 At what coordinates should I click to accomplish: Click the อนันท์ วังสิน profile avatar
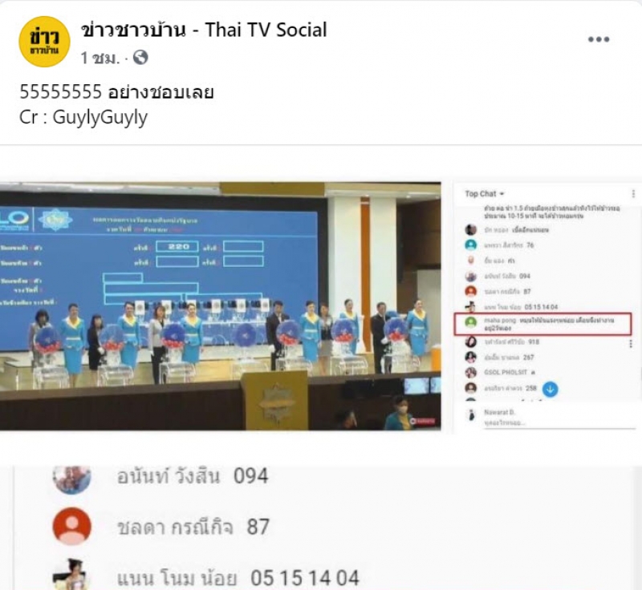coord(72,479)
